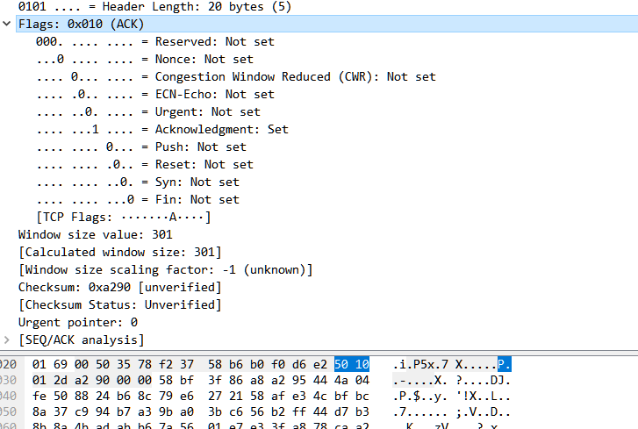Select the [Calculated window size: 301] row
Viewport: 638px width, 429px height.
pyautogui.click(x=119, y=252)
